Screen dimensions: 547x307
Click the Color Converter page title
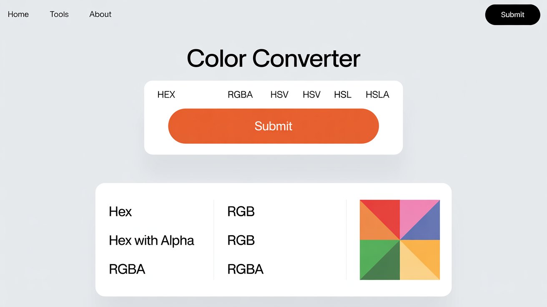(x=273, y=58)
